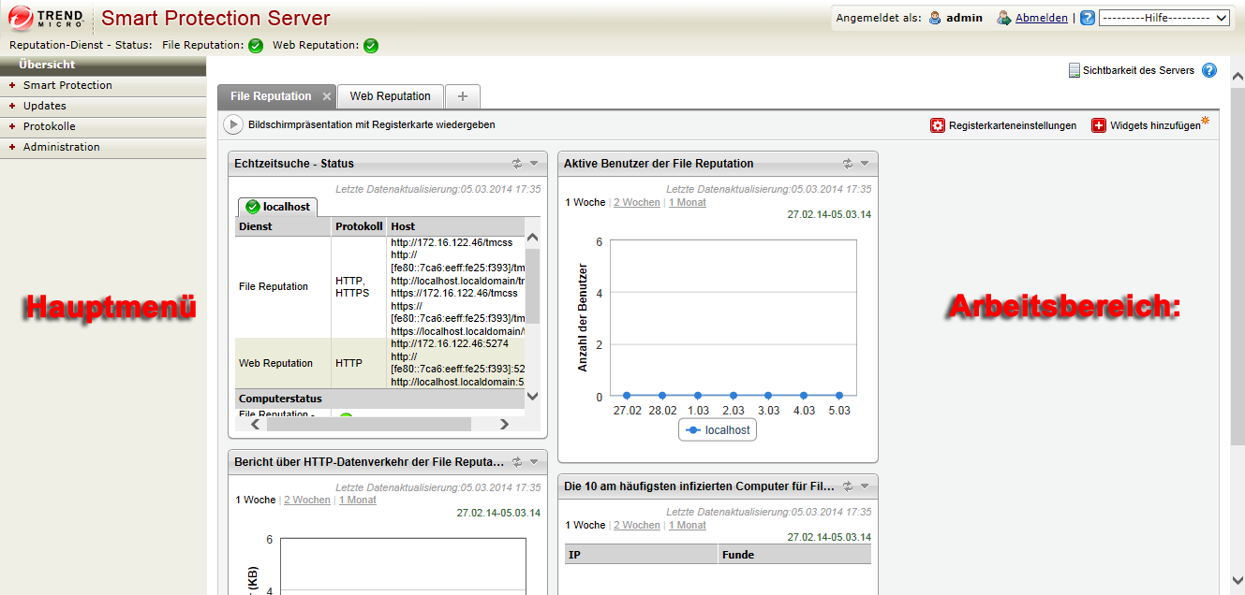Refresh Aktive Benutzer der File Reputation widget

848,163
